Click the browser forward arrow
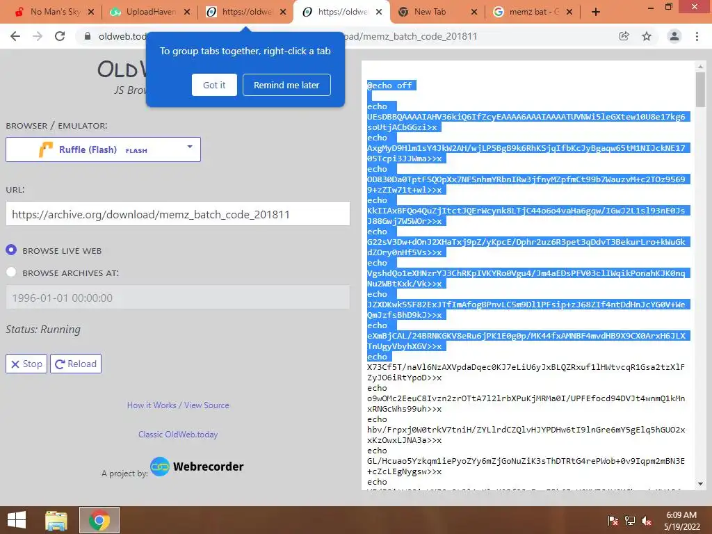 tap(38, 36)
